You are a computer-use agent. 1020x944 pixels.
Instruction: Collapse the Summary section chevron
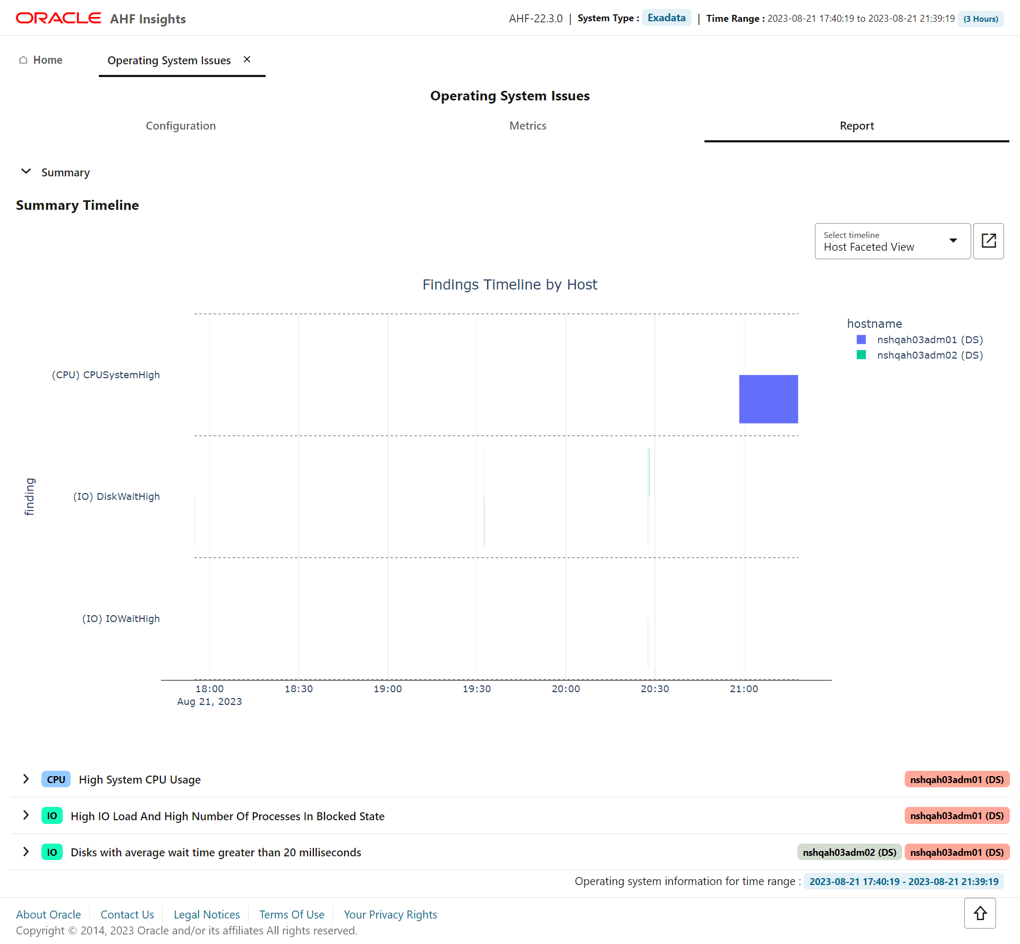click(x=26, y=172)
